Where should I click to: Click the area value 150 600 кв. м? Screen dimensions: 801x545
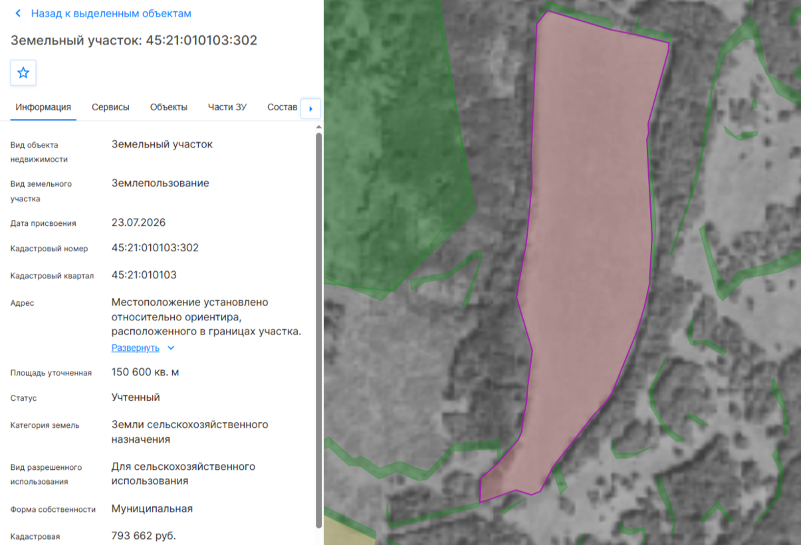click(x=145, y=372)
